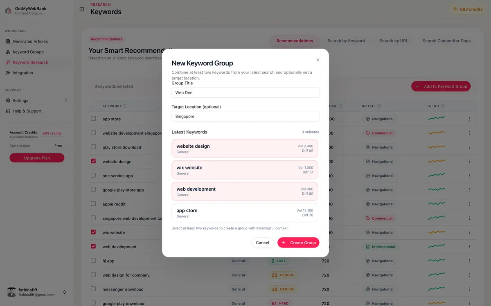Uncheck the website design keyword checkbox

(93, 161)
